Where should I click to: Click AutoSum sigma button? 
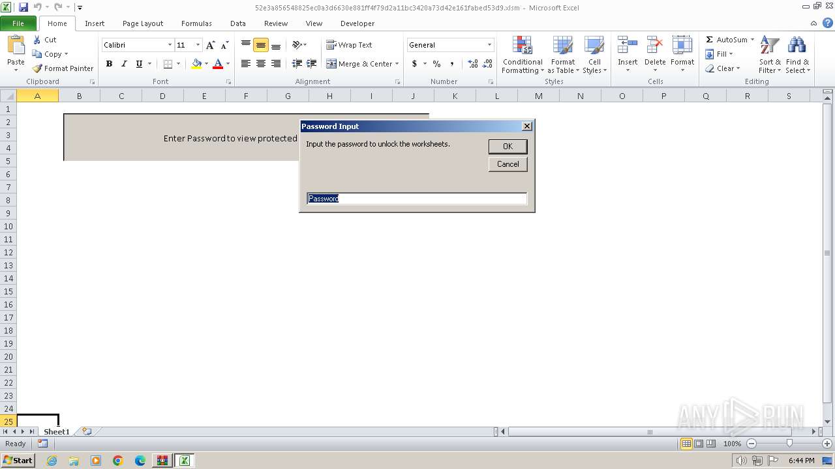(725, 40)
